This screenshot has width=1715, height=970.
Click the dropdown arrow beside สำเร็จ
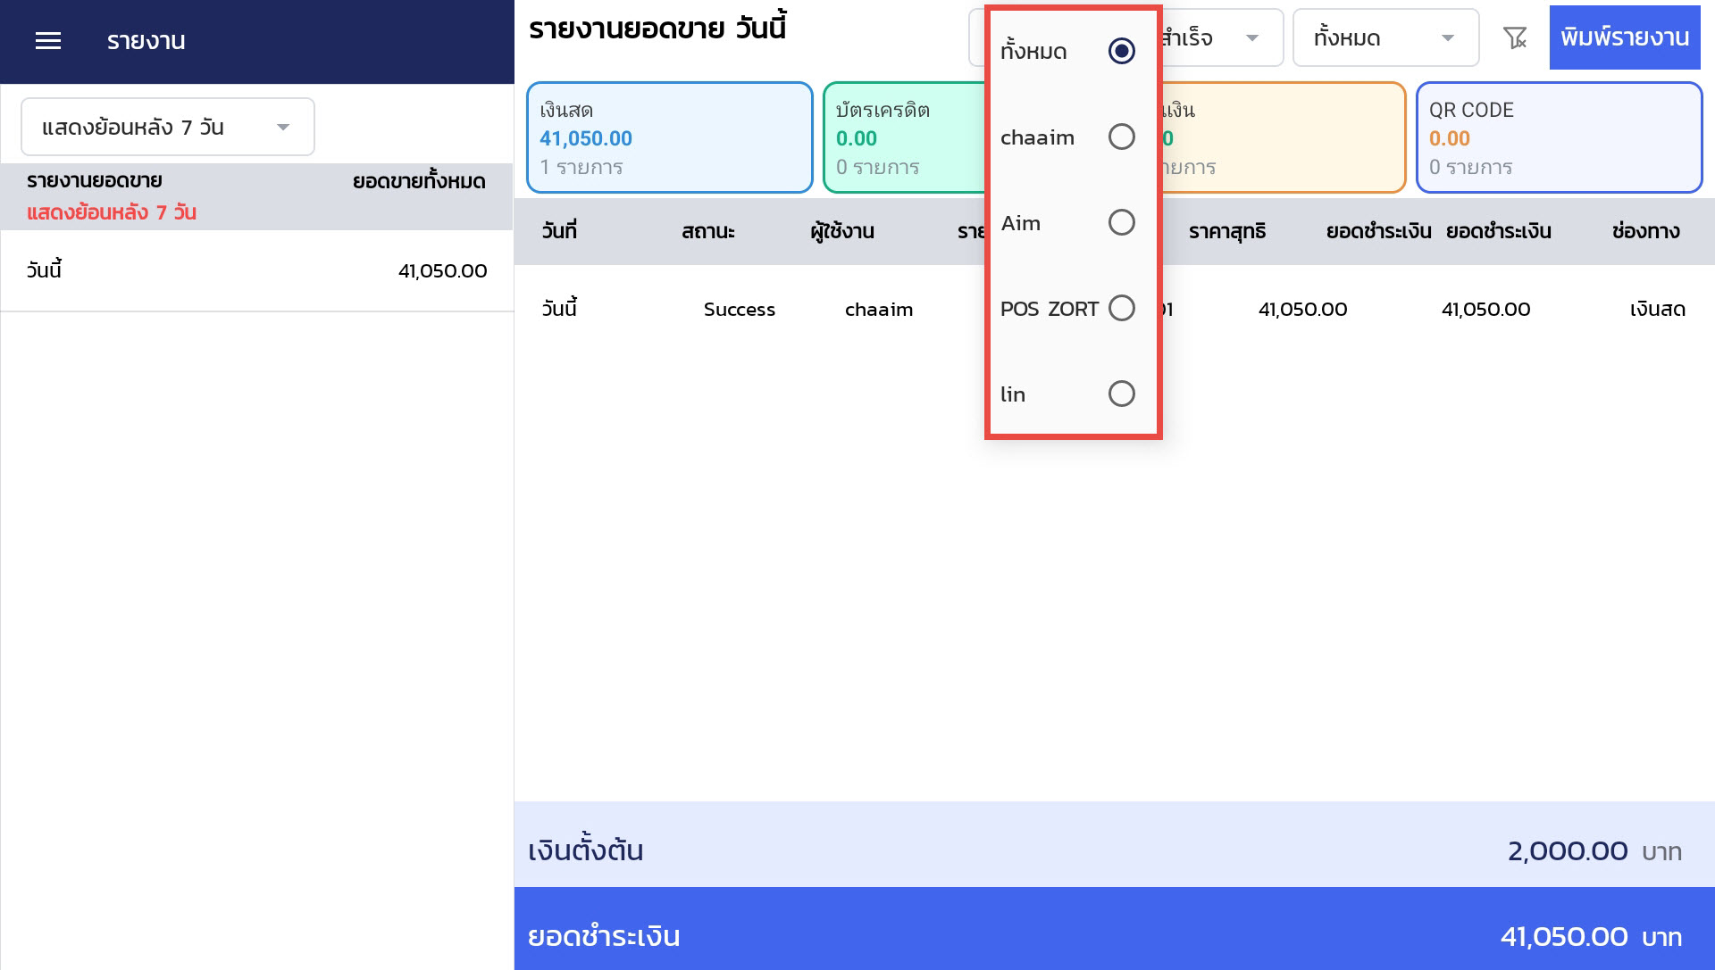pos(1252,38)
